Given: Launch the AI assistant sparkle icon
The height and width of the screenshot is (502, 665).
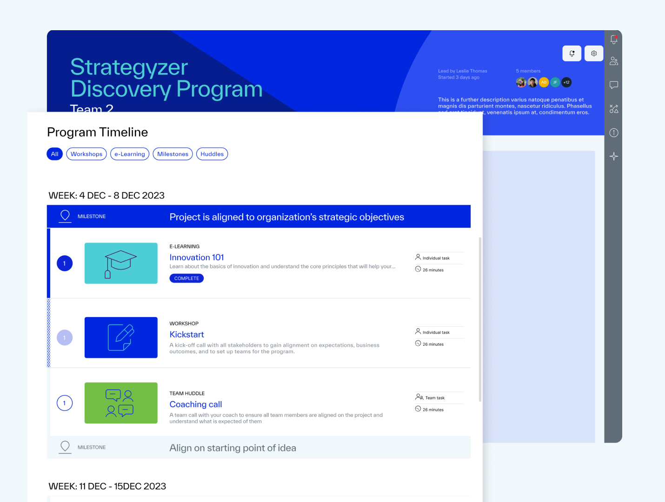Looking at the screenshot, I should pos(613,156).
